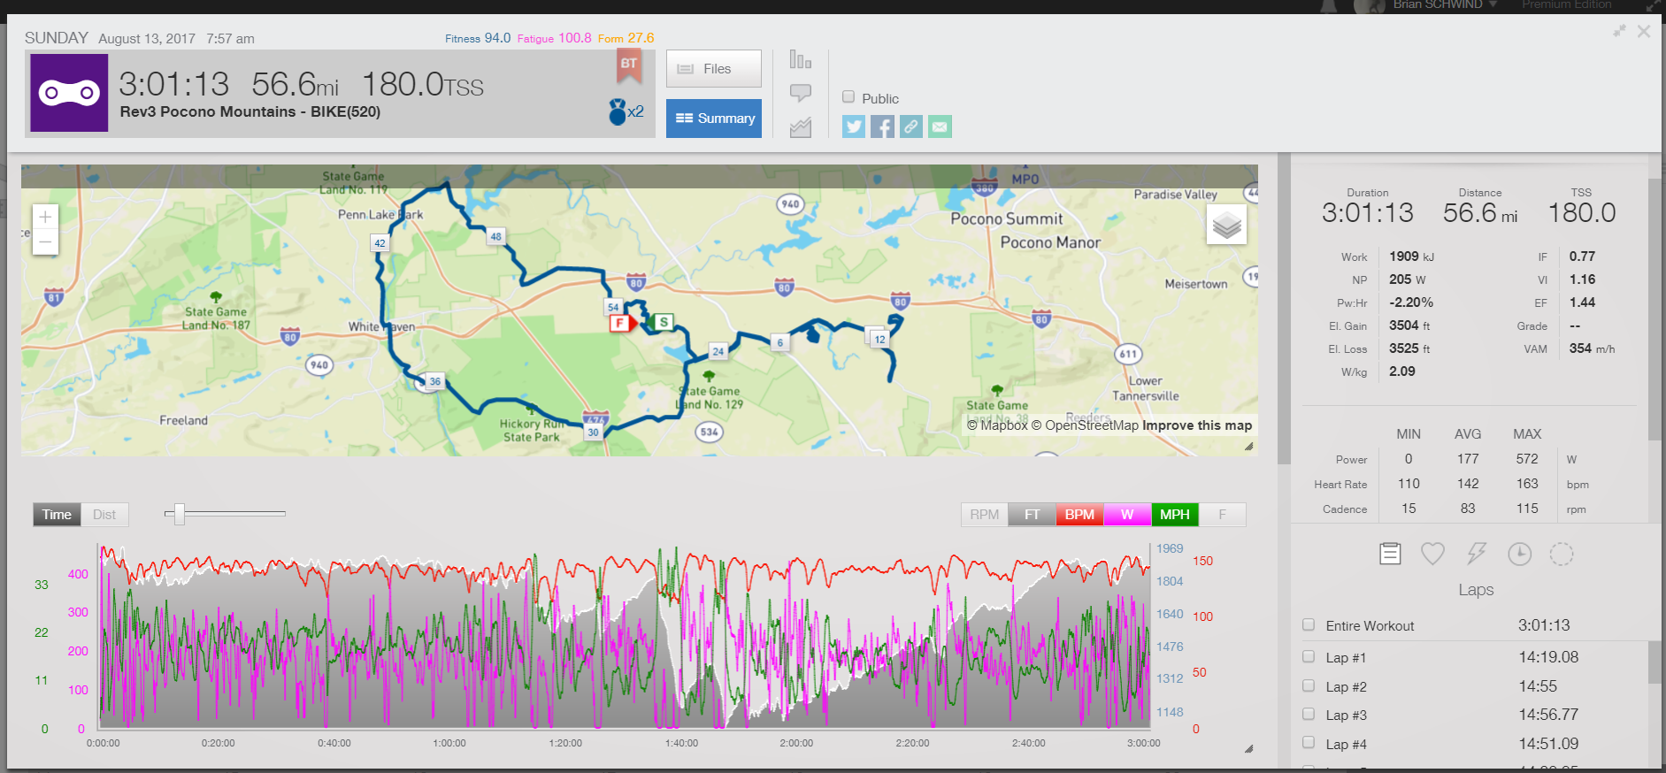The image size is (1666, 773).
Task: Select the Lap #2 checkbox
Action: pyautogui.click(x=1309, y=685)
